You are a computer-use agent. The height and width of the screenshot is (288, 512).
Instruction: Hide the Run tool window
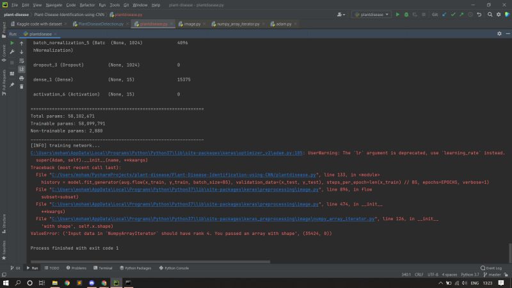(x=508, y=34)
